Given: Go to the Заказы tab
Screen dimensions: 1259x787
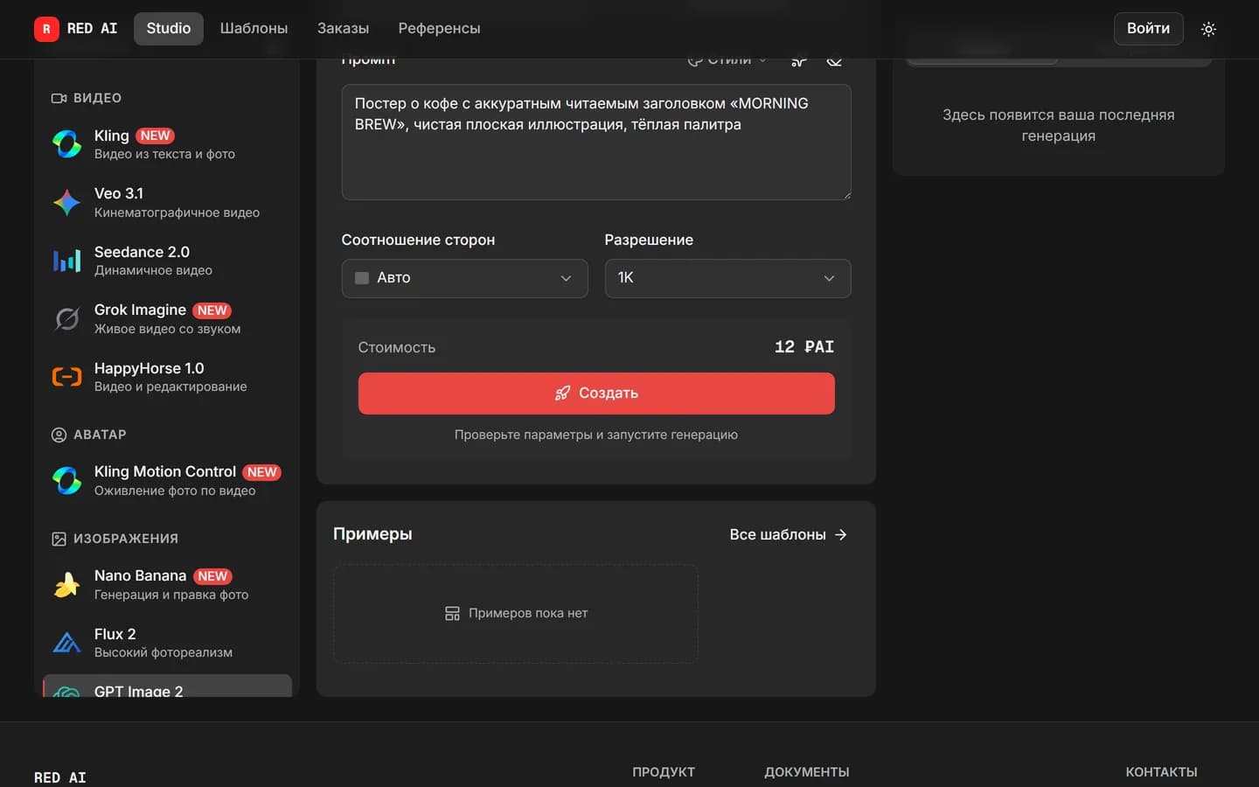Looking at the screenshot, I should tap(343, 28).
